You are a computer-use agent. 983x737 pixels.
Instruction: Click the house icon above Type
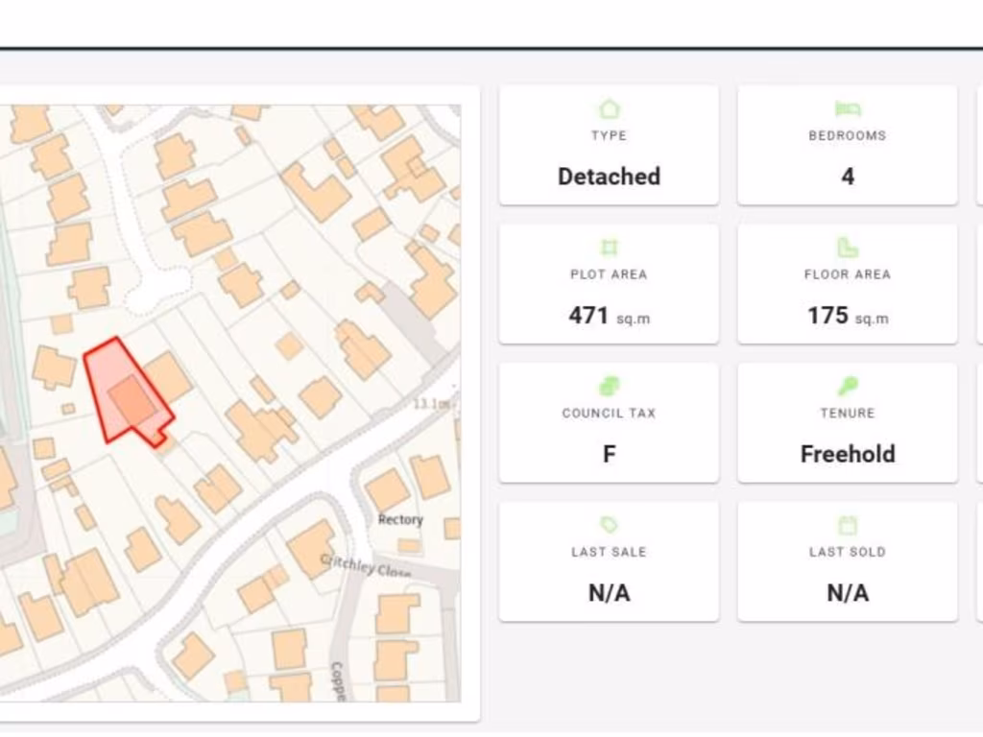pos(609,108)
